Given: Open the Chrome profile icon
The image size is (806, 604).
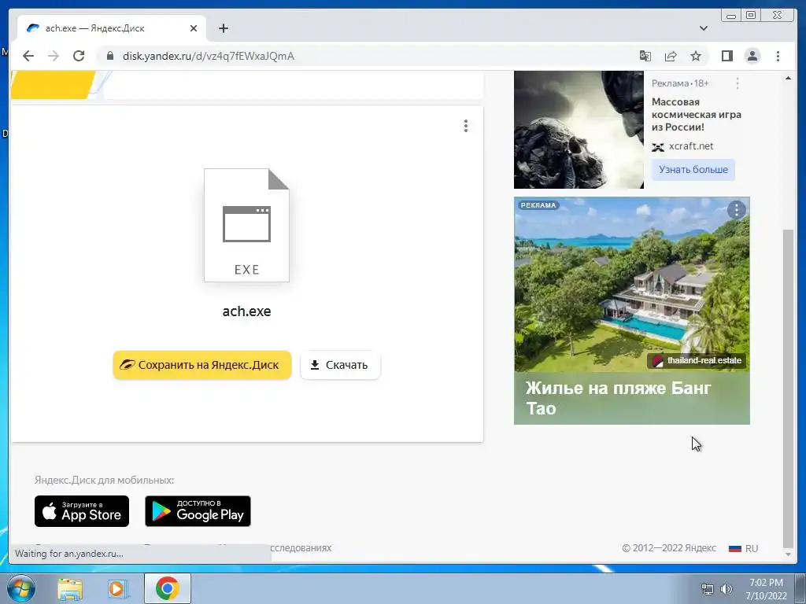Looking at the screenshot, I should coord(752,56).
